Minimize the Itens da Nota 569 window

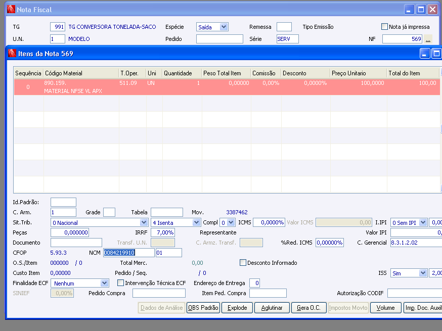(x=425, y=53)
